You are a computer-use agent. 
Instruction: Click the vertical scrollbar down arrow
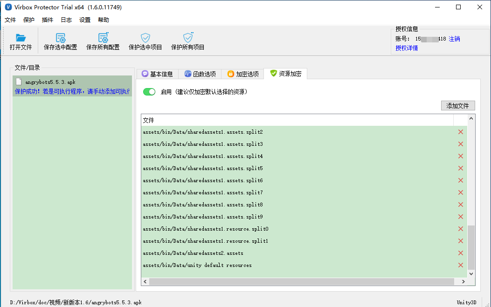tap(471, 273)
